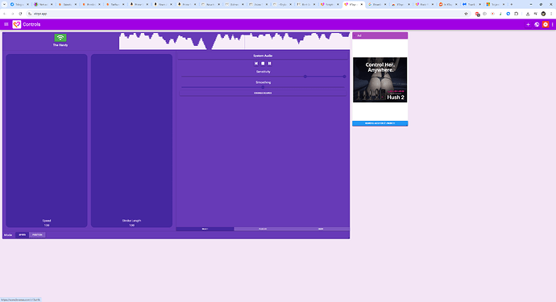Select the middle tab below audio panel

263,229
